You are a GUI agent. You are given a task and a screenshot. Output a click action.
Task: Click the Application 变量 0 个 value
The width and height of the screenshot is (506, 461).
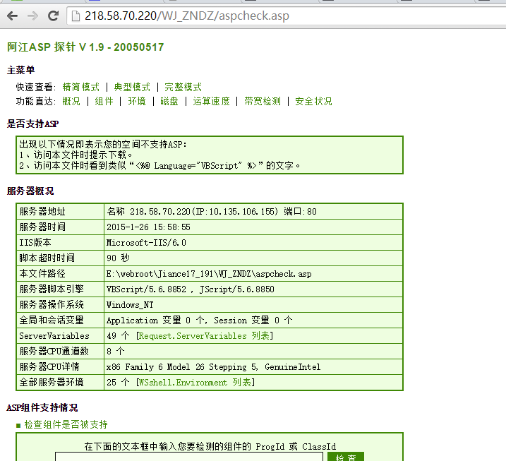click(200, 320)
